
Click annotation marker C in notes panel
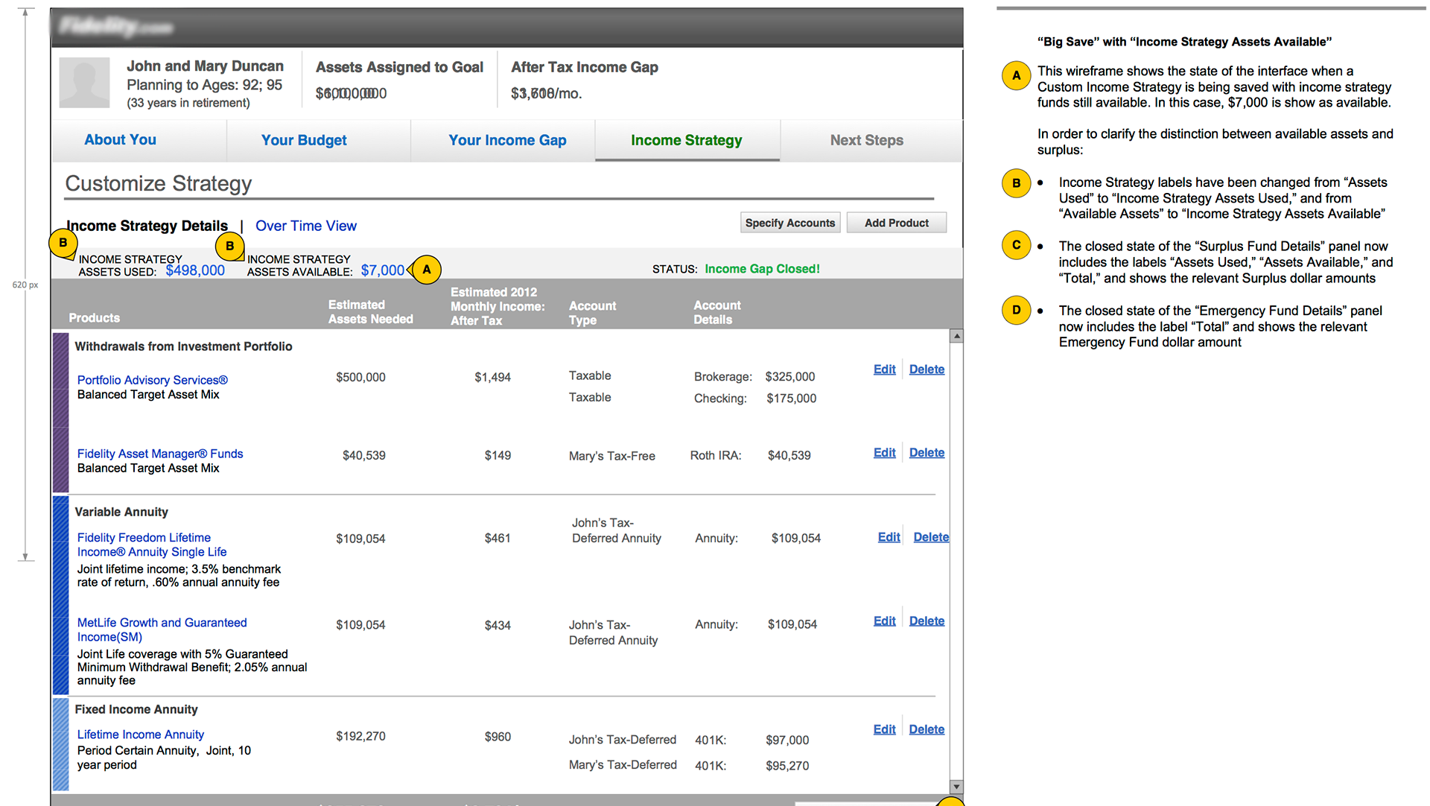coord(1016,246)
